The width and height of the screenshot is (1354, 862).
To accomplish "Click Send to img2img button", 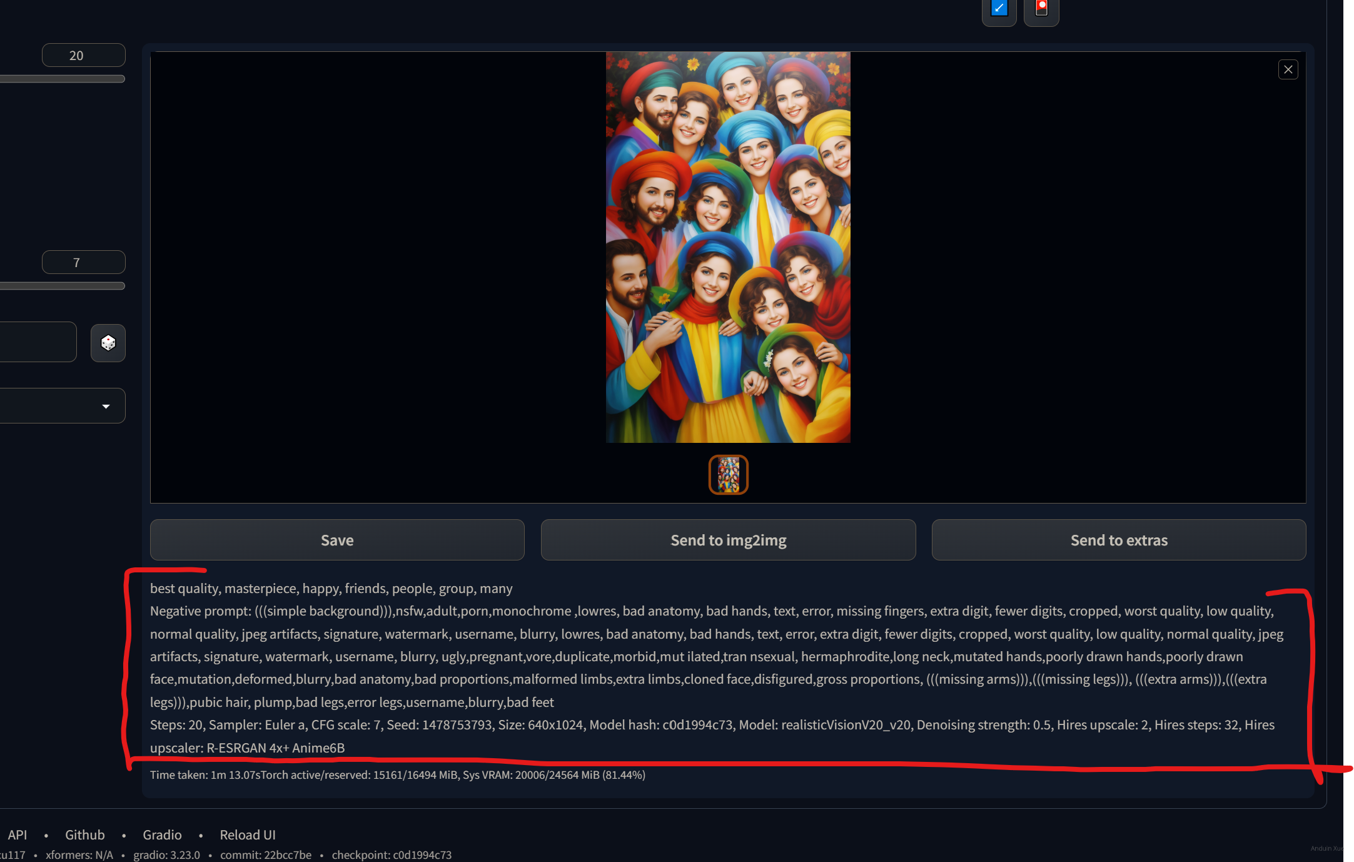I will click(728, 540).
